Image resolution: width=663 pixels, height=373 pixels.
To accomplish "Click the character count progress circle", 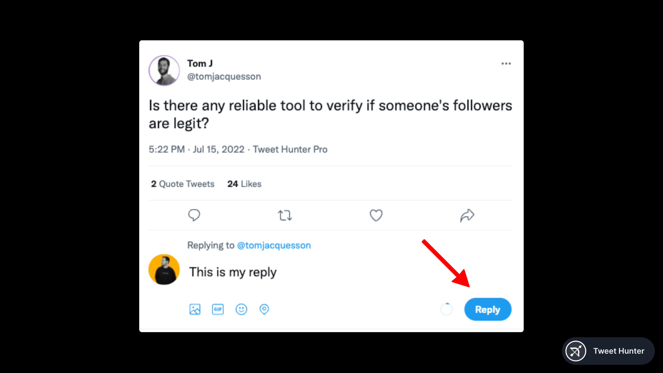I will (446, 309).
